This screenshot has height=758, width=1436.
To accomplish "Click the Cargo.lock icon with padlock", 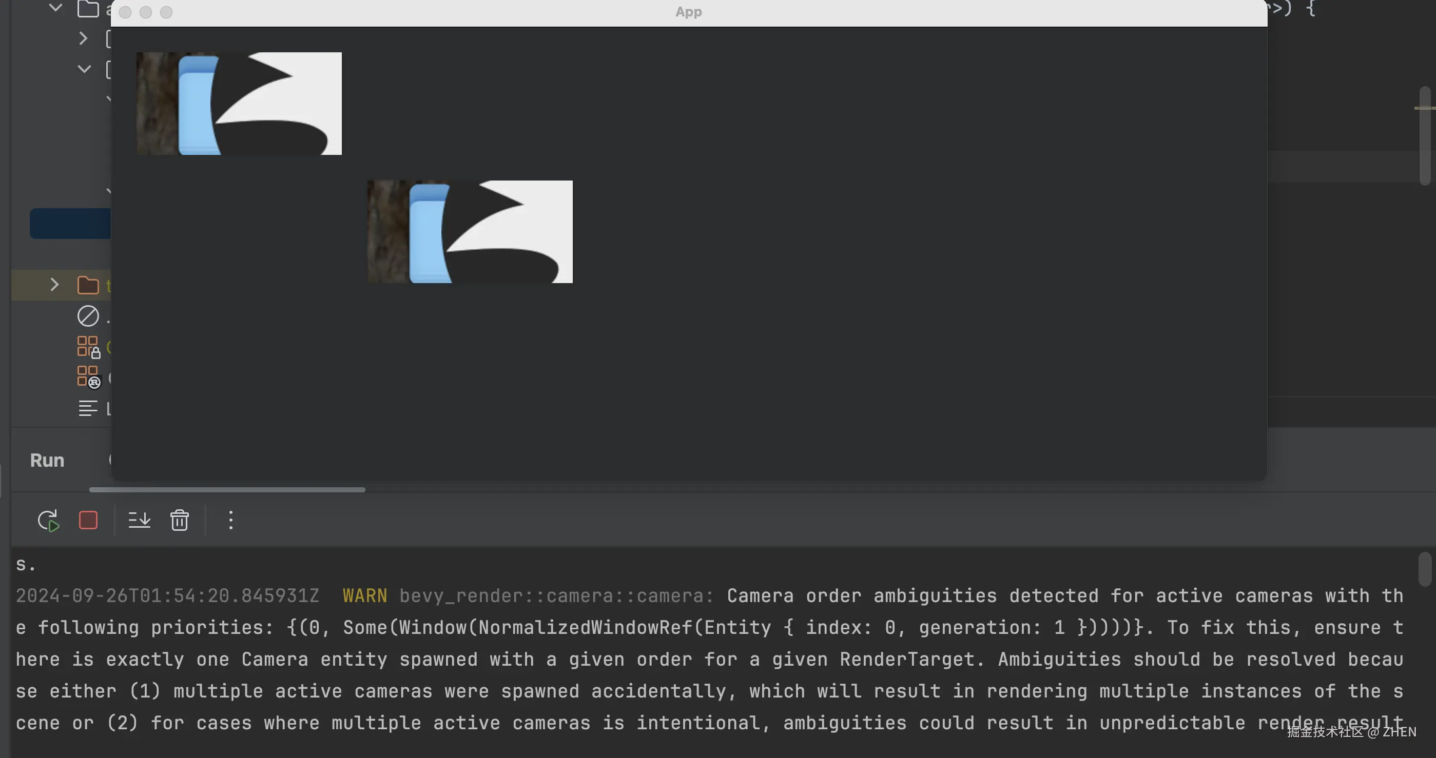I will [x=88, y=347].
